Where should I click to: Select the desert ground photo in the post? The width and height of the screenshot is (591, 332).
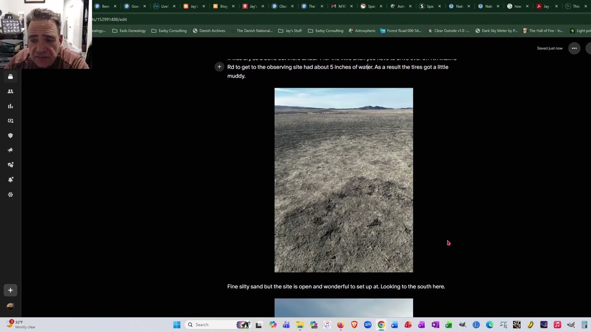(344, 180)
